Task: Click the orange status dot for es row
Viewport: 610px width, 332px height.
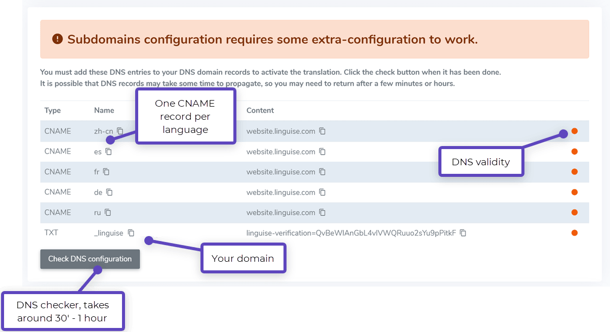Action: point(575,152)
